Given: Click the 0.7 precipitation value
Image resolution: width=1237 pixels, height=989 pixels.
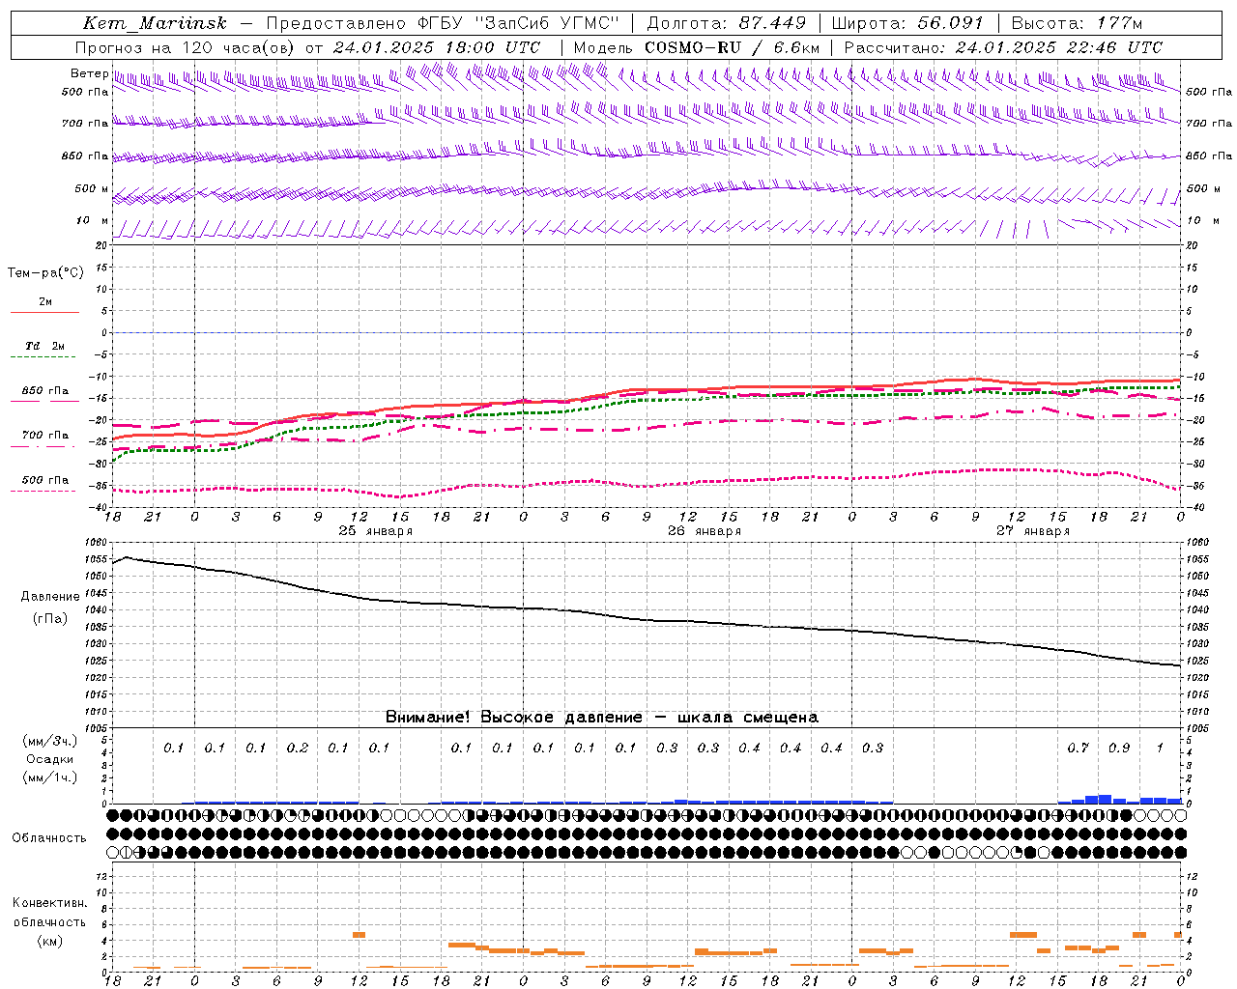Looking at the screenshot, I should pyautogui.click(x=1079, y=749).
